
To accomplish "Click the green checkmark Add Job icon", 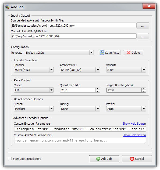I will 98,159.
